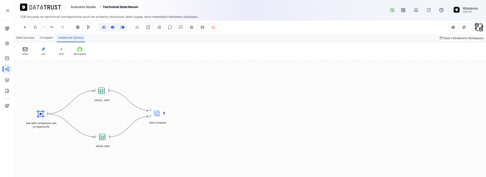Click the XRAY integration option
Viewport: 486px width, 177px height.
pos(62,51)
